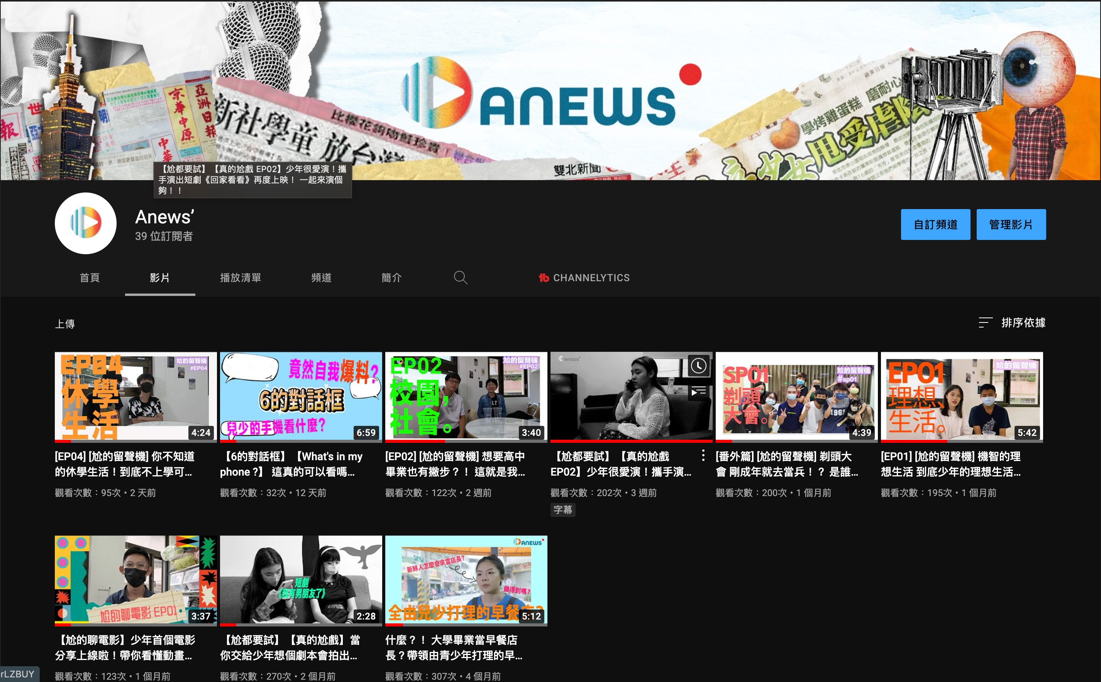
Task: Click the 字幕 badge under the EP02 video
Action: click(562, 510)
